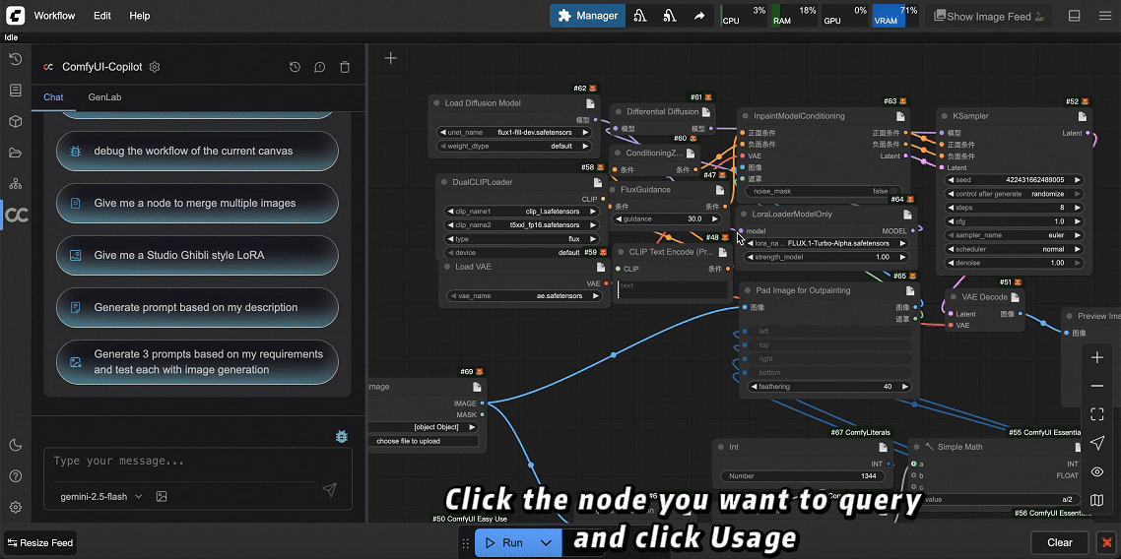Toggle the bottom panel icon in the top bar
This screenshot has height=559, width=1121.
[x=1074, y=16]
